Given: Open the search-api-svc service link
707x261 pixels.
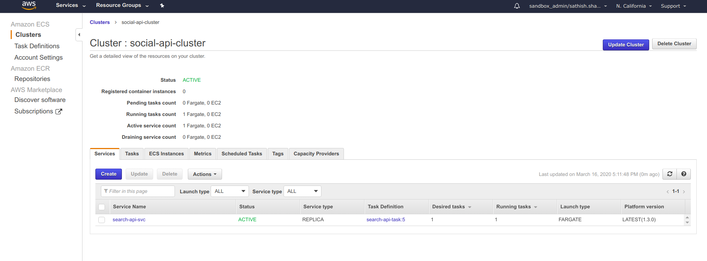Looking at the screenshot, I should (x=129, y=220).
